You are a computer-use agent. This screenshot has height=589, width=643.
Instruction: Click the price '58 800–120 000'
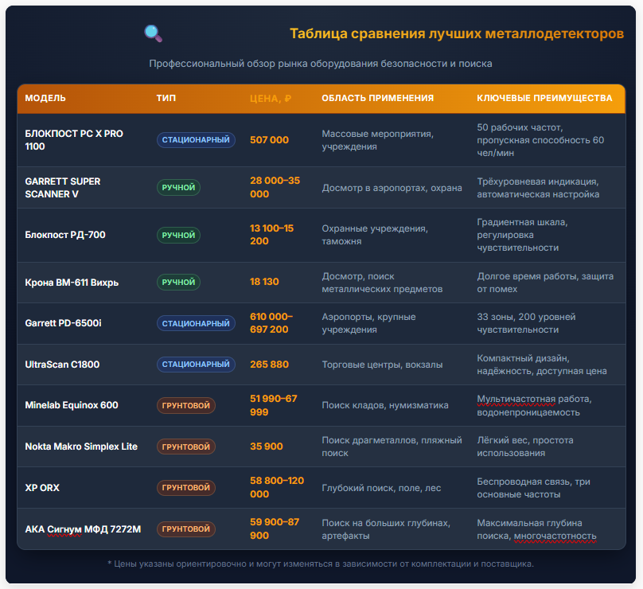tap(277, 487)
